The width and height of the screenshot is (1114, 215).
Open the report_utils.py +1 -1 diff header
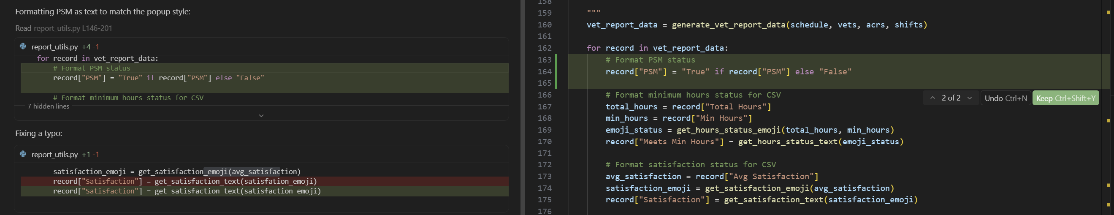click(x=261, y=155)
